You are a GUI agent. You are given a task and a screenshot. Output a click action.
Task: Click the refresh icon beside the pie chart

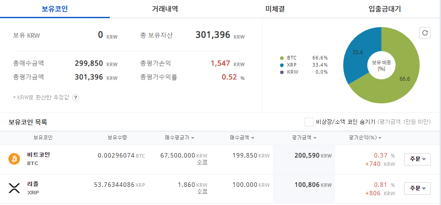click(425, 33)
